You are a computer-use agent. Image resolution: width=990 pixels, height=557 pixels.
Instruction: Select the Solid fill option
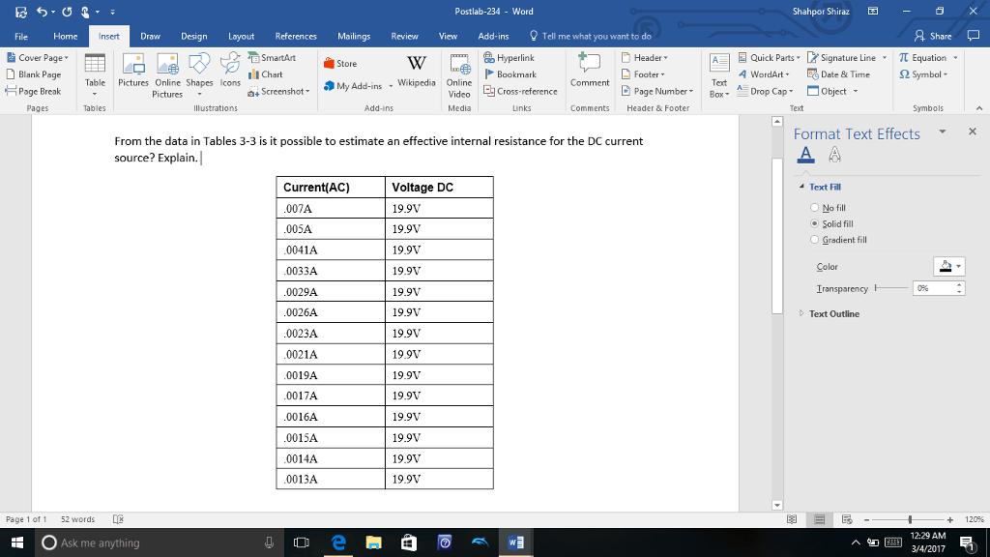(x=815, y=223)
